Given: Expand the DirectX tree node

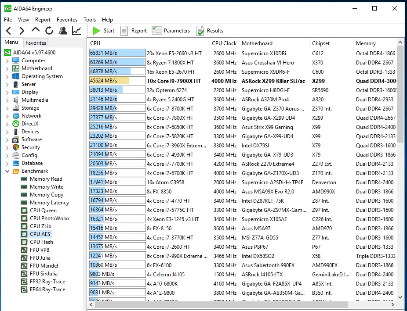Looking at the screenshot, I should 7,124.
